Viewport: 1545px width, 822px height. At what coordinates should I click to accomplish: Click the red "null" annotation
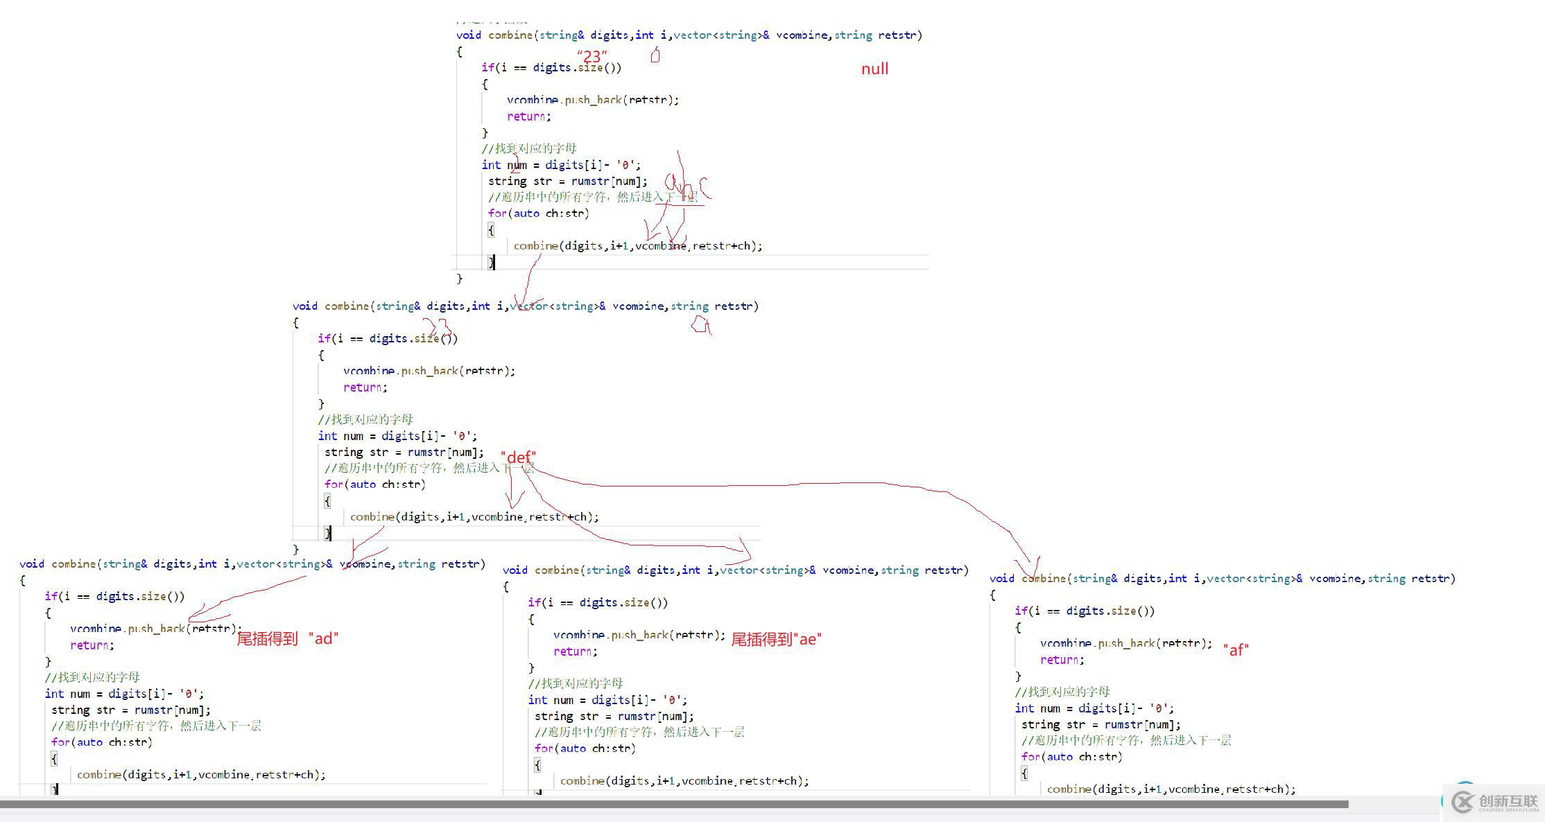click(x=874, y=69)
